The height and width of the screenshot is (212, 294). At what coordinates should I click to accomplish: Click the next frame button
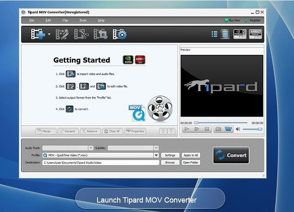pyautogui.click(x=197, y=129)
